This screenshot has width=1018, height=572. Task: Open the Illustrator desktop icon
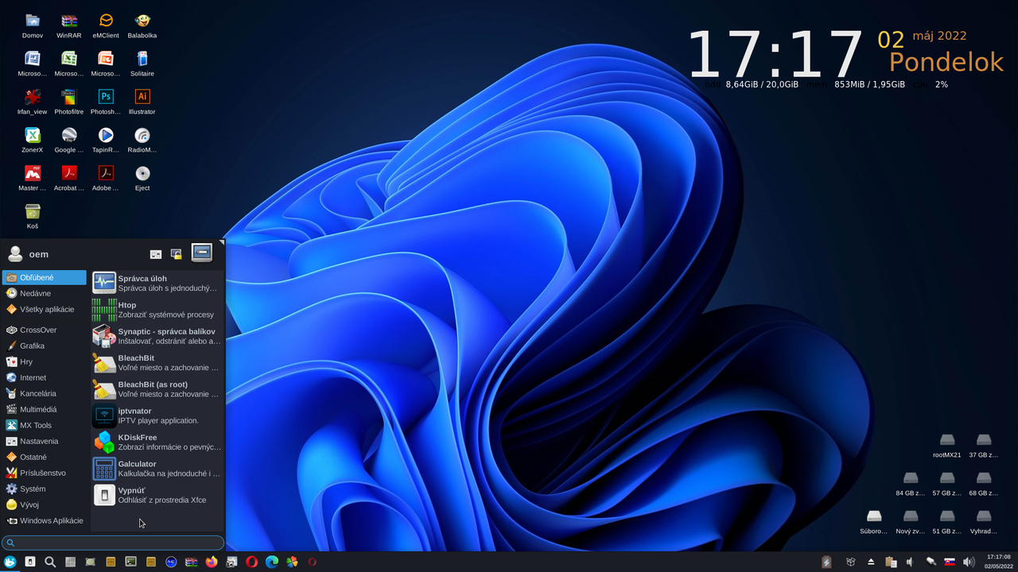click(142, 102)
